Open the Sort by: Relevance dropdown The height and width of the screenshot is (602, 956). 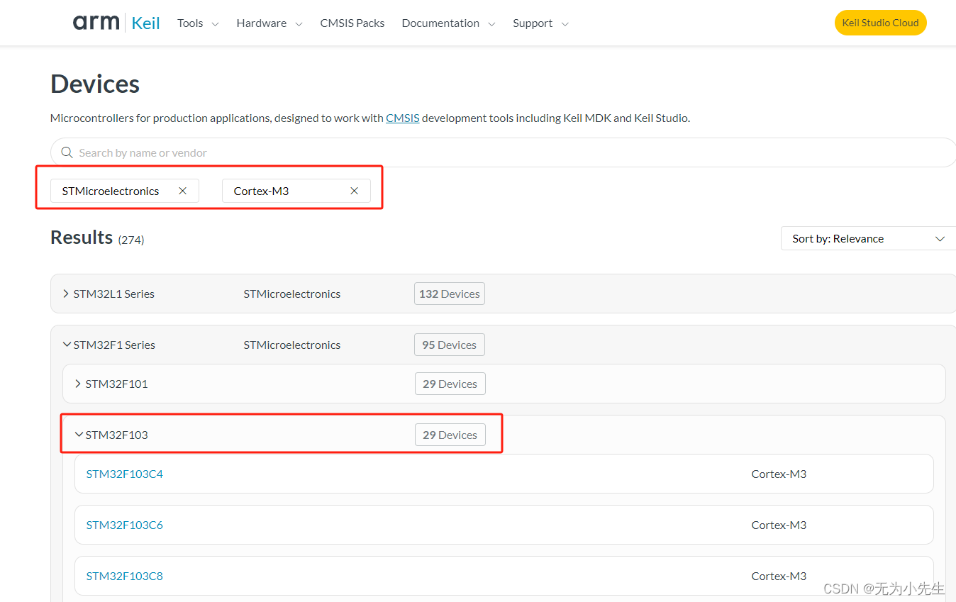click(868, 238)
